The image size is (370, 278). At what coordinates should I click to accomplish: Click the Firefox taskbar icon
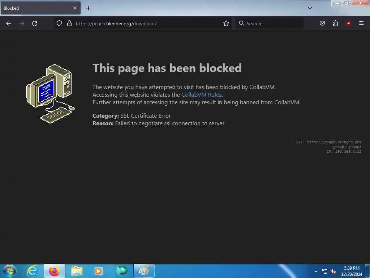click(x=54, y=271)
